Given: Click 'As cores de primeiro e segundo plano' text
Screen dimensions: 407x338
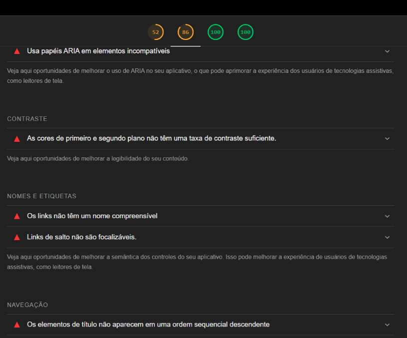Looking at the screenshot, I should (x=151, y=138).
